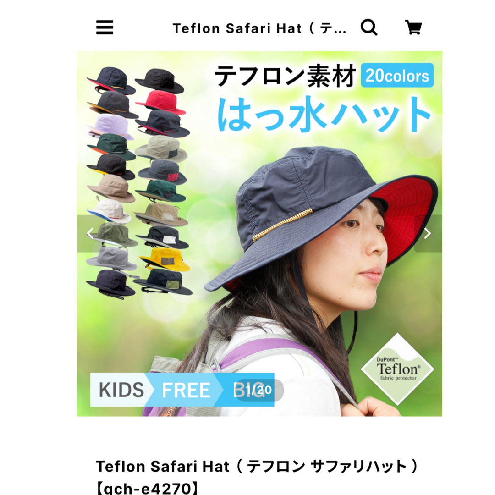This screenshot has width=495, height=495.
Task: Click the テフロン素材 headline text
Action: 285,76
